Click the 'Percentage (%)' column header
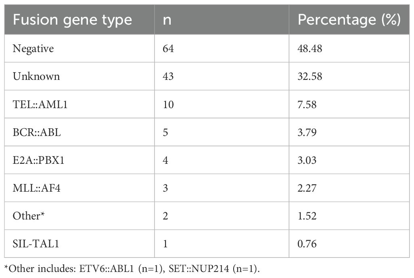The width and height of the screenshot is (414, 278). 349,20
